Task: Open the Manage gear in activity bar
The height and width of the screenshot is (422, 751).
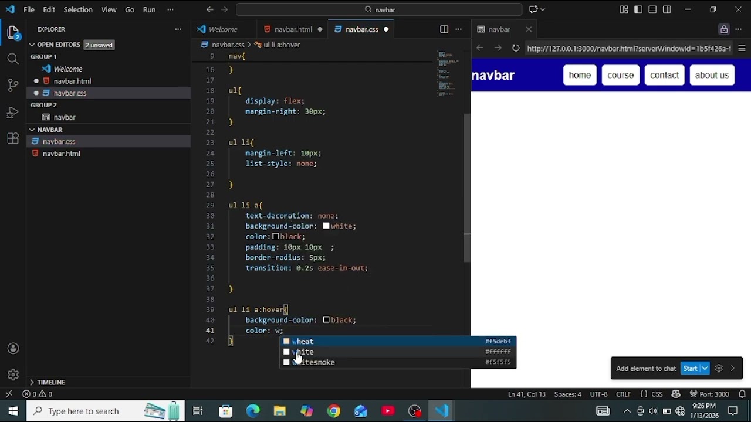Action: [x=13, y=375]
